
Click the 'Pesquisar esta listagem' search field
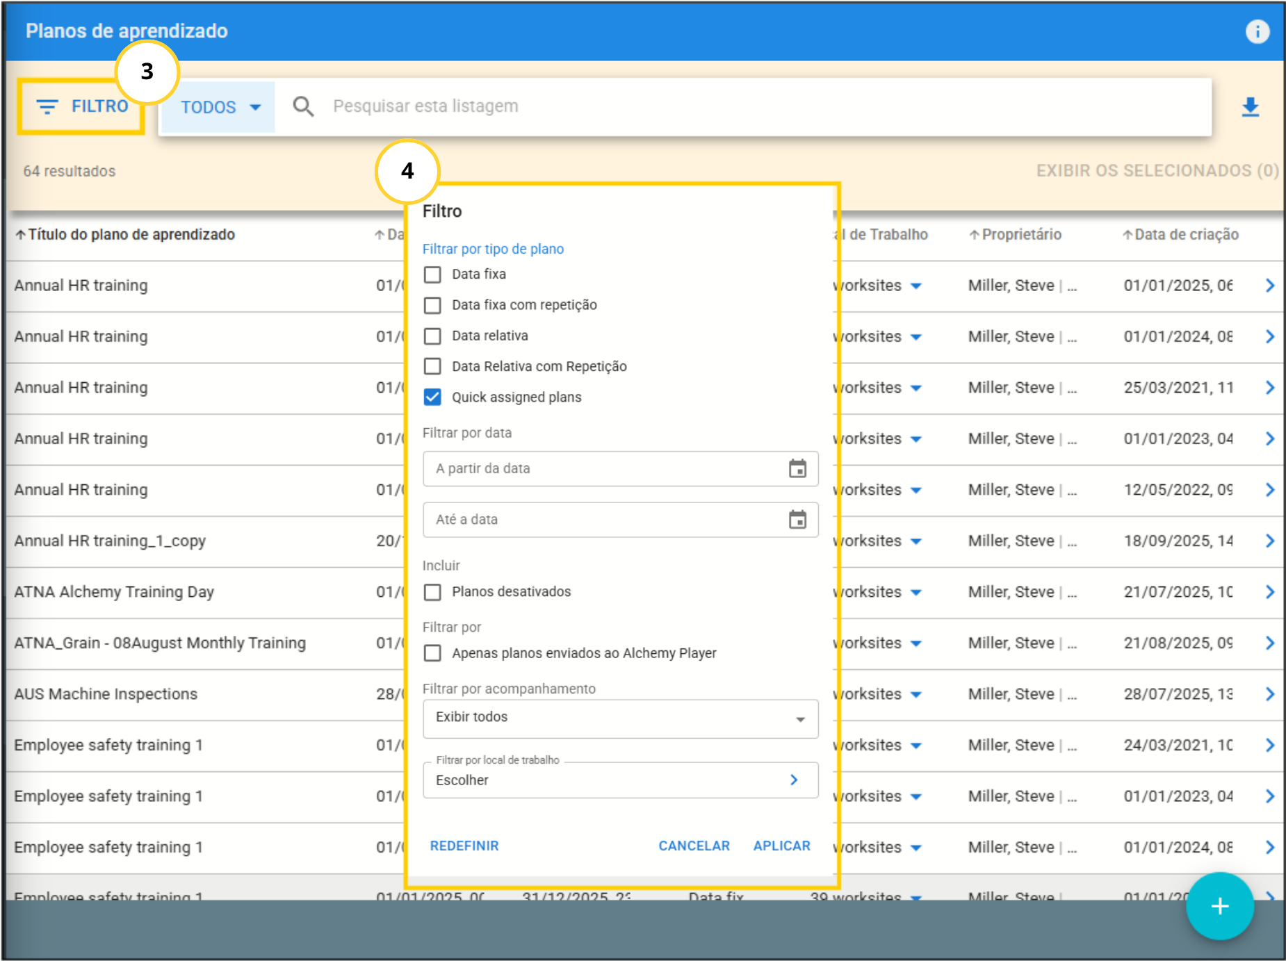coord(765,106)
